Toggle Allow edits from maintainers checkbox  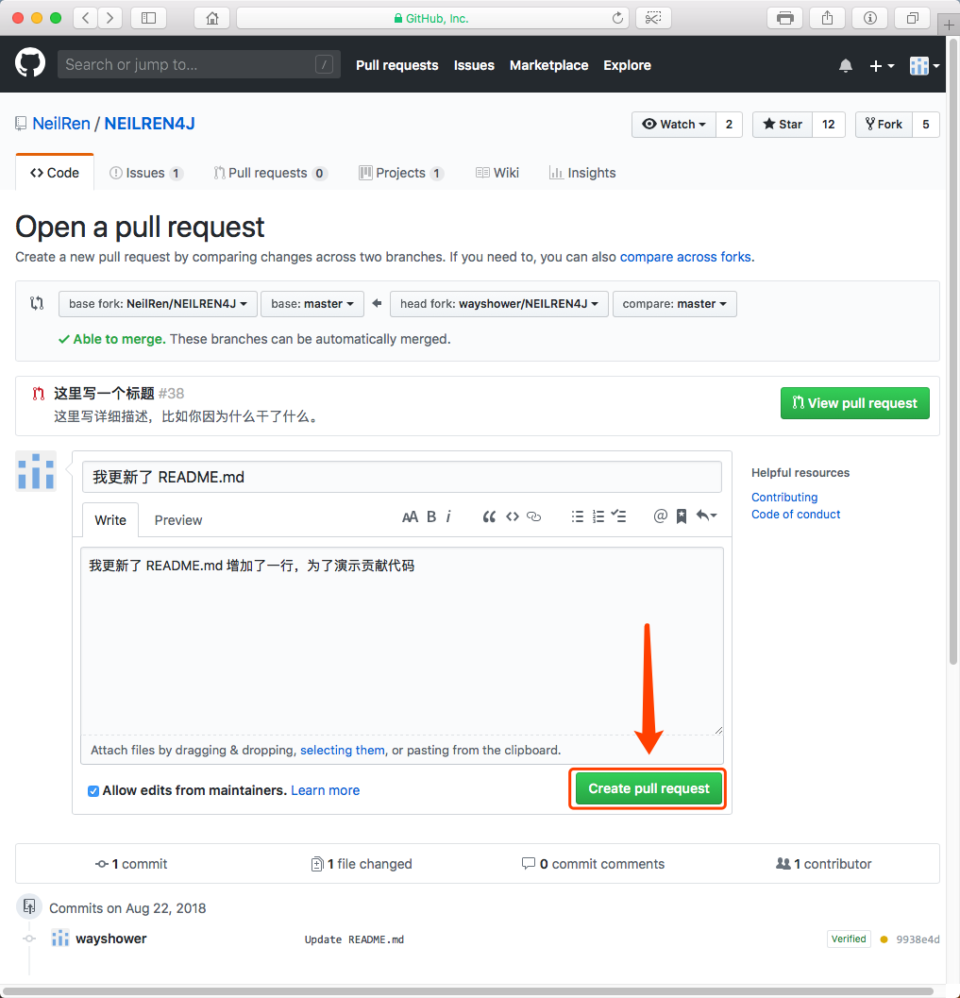93,790
